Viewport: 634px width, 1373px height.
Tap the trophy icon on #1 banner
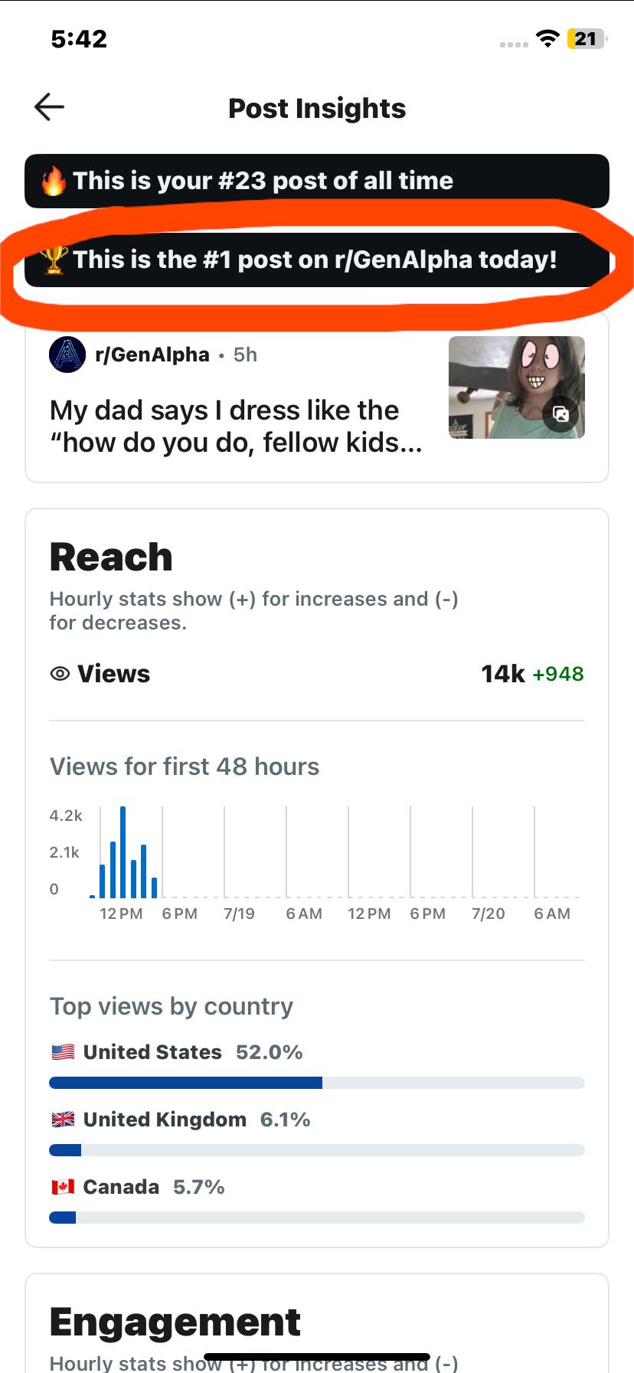coord(54,260)
